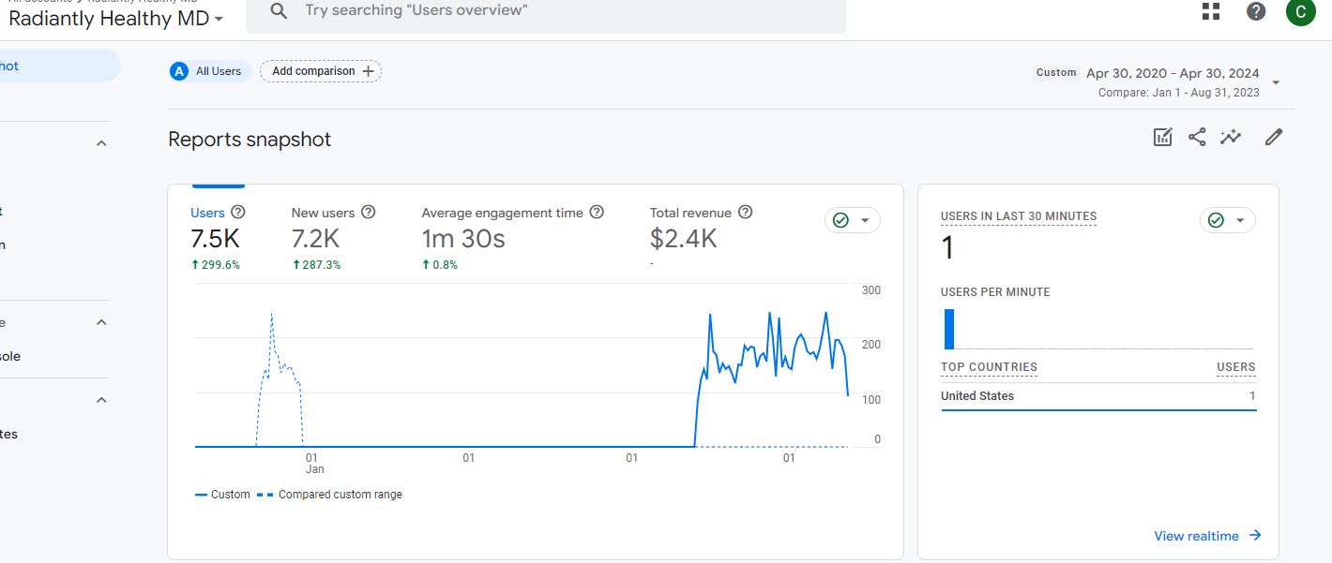
Task: Collapse the first sidebar section below snapshot item
Action: [x=101, y=143]
